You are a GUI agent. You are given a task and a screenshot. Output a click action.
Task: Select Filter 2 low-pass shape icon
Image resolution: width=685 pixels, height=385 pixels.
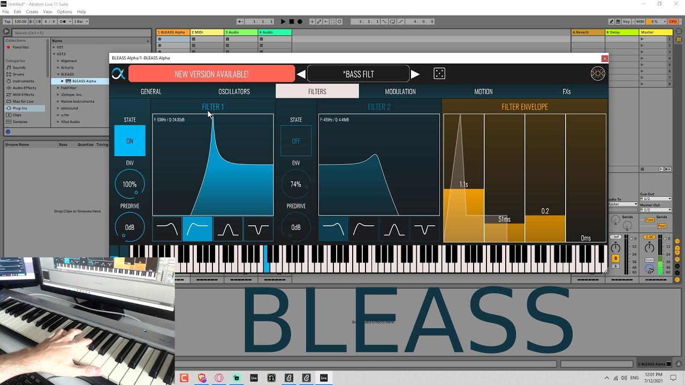pos(333,229)
